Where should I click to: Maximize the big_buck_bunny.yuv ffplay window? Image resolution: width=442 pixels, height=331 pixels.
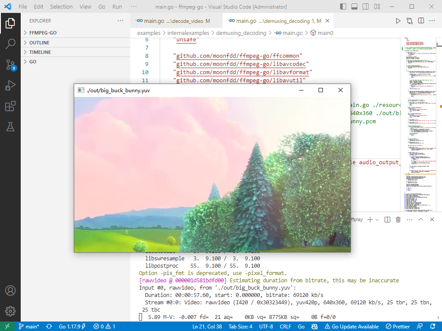coord(321,90)
